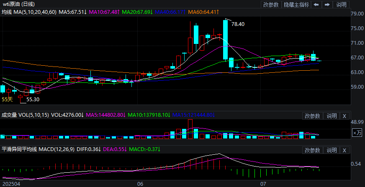Viewport: 365px width, 187px height.
Task: Click the 67.00 price axis label
Action: click(357, 58)
